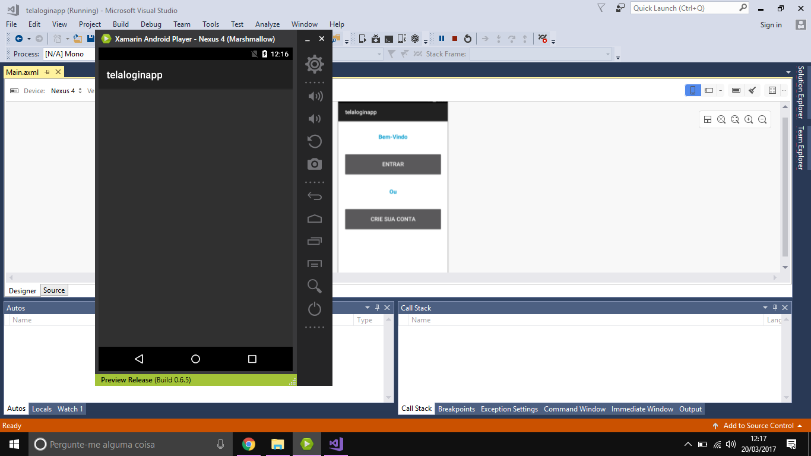811x456 pixels.
Task: Switch to the Breakpoints tab
Action: tap(457, 409)
